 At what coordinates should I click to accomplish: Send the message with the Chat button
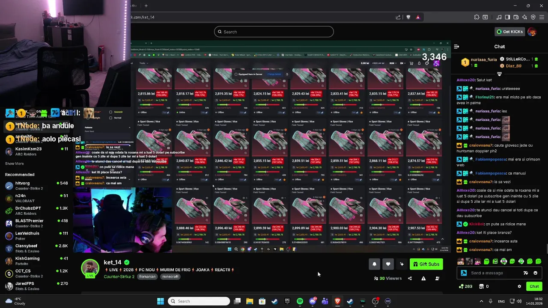534,286
